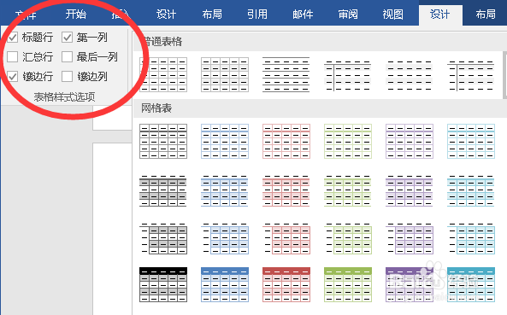Apply the red solid-header grid table style
This screenshot has width=507, height=315.
tap(286, 284)
